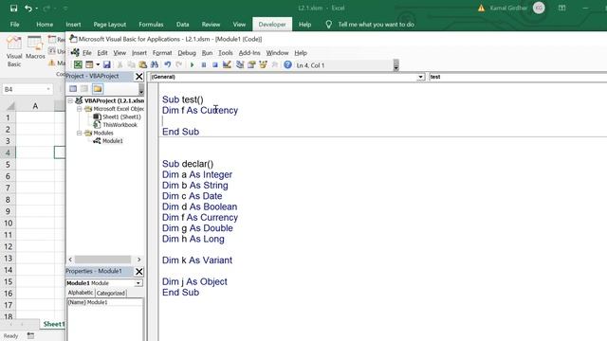Open the Project Explorer toolbar icon
The image size is (607, 341).
pos(240,65)
